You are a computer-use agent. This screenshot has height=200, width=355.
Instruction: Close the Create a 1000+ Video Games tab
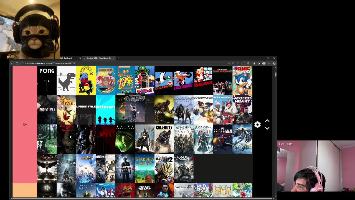[x=113, y=58]
